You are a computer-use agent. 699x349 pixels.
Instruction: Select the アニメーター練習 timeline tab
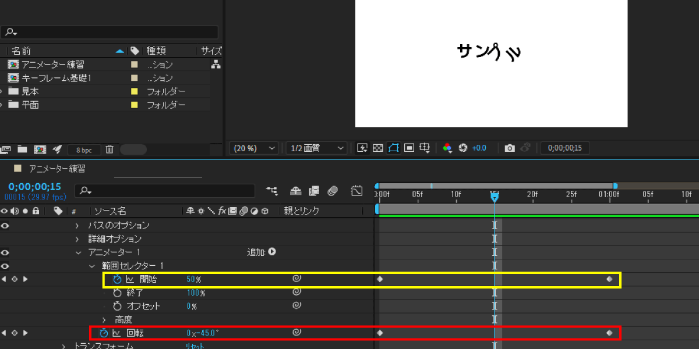click(x=57, y=169)
